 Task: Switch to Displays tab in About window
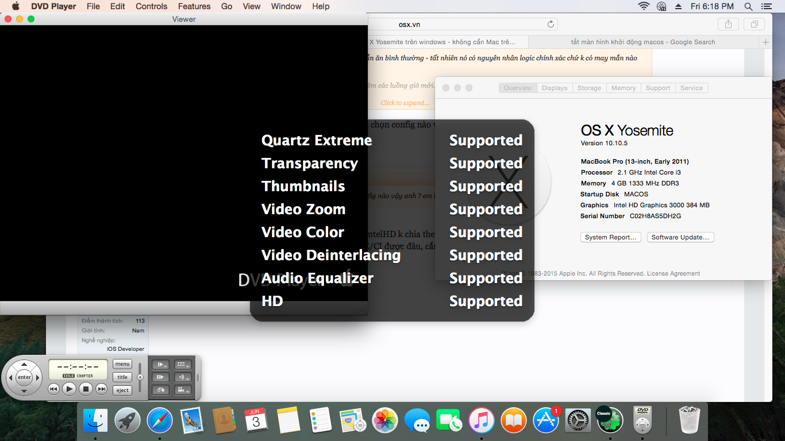click(555, 88)
